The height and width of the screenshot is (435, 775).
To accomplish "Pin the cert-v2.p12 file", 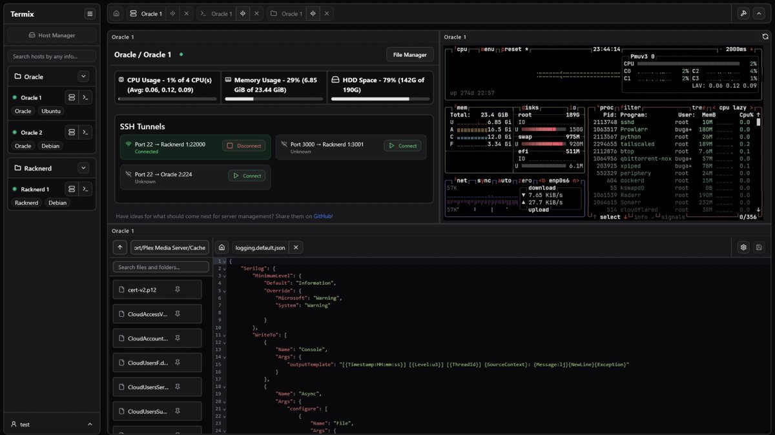I will [178, 290].
